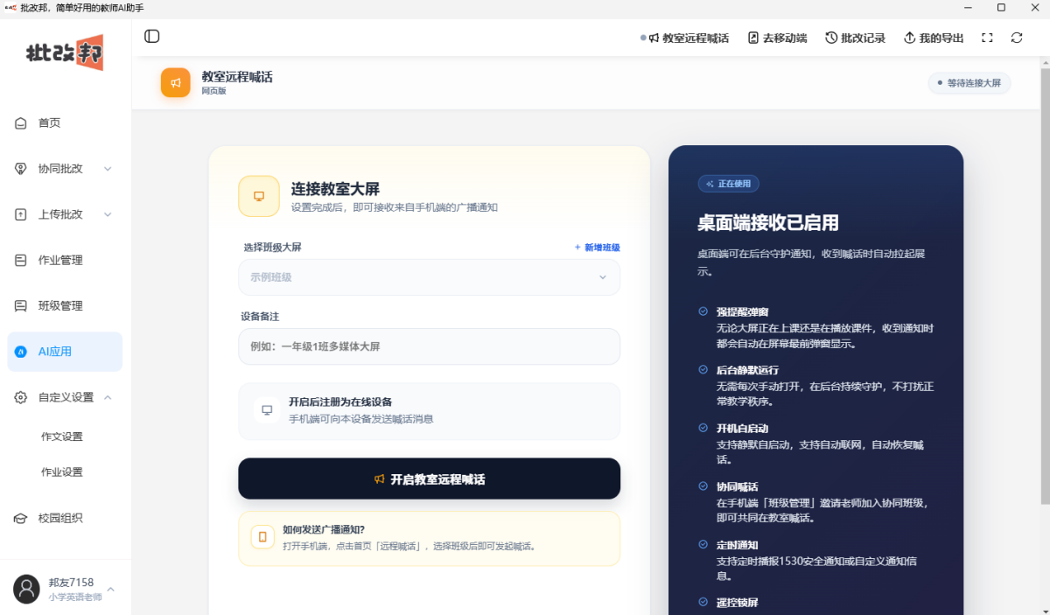
Task: Click check icon beside 开机自启动
Action: tap(703, 428)
